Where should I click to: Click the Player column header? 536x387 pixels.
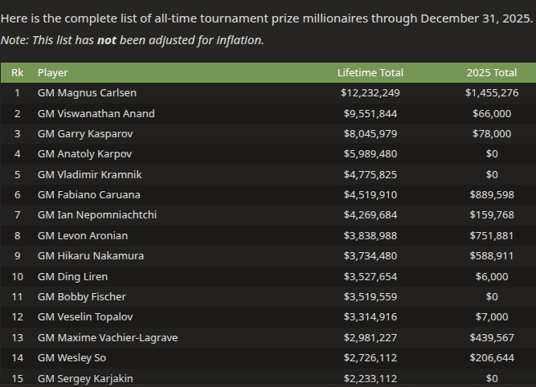[53, 73]
